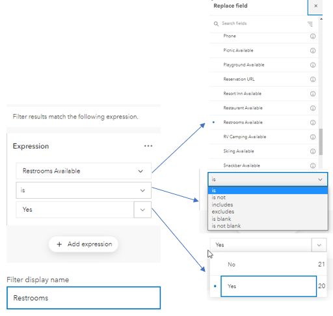Select the Yes value option in list
Screen dimensions: 333x316
pos(269,286)
